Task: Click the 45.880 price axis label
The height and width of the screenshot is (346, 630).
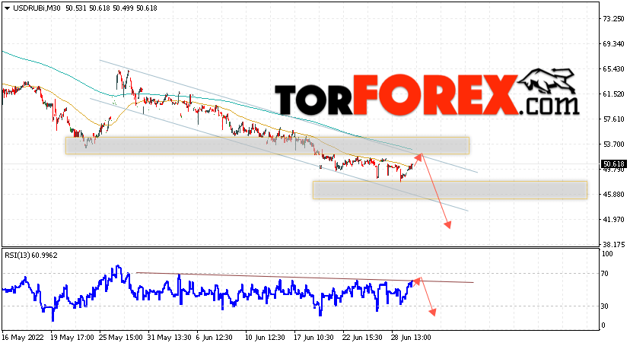Action: (x=613, y=194)
